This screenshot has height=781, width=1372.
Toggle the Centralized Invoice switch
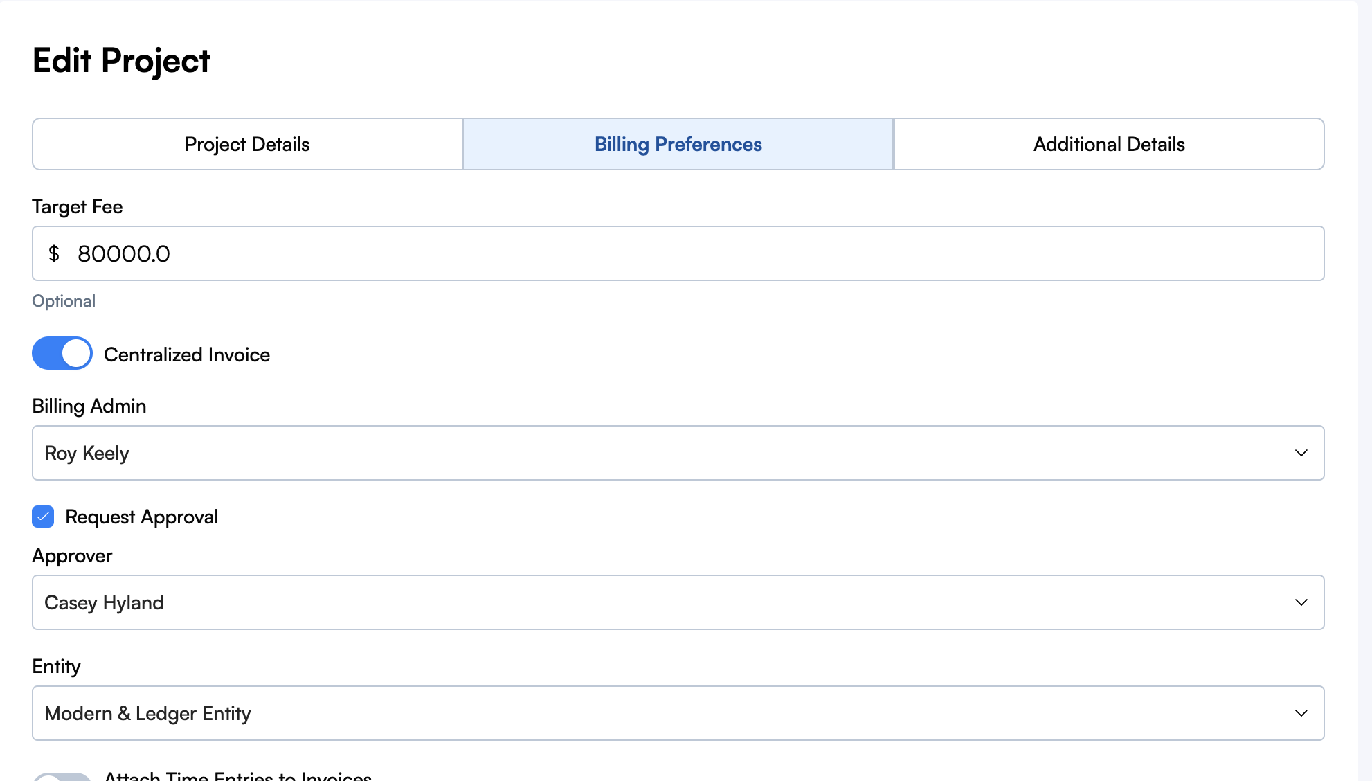[x=62, y=354]
